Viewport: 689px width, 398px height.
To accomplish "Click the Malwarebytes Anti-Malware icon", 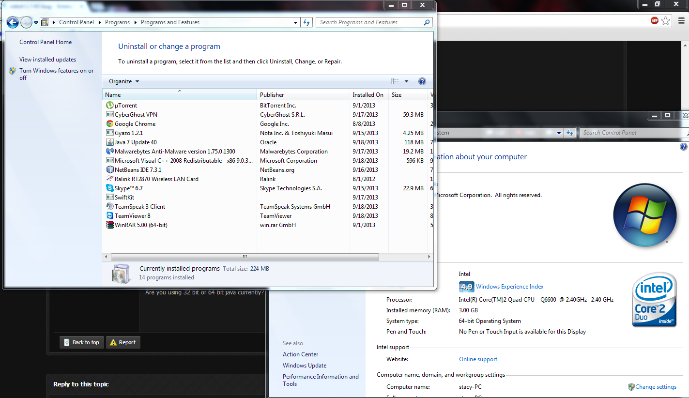I will [110, 151].
